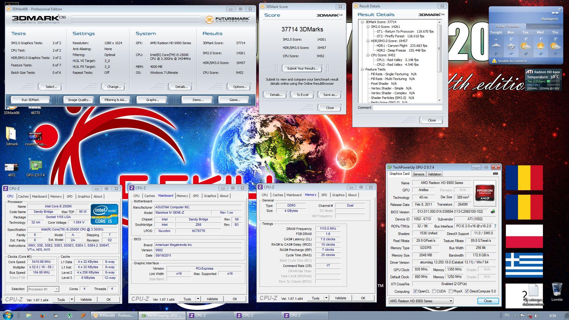Click the fan speed bar in ATI gadget
This screenshot has width=569, height=320.
point(553,81)
